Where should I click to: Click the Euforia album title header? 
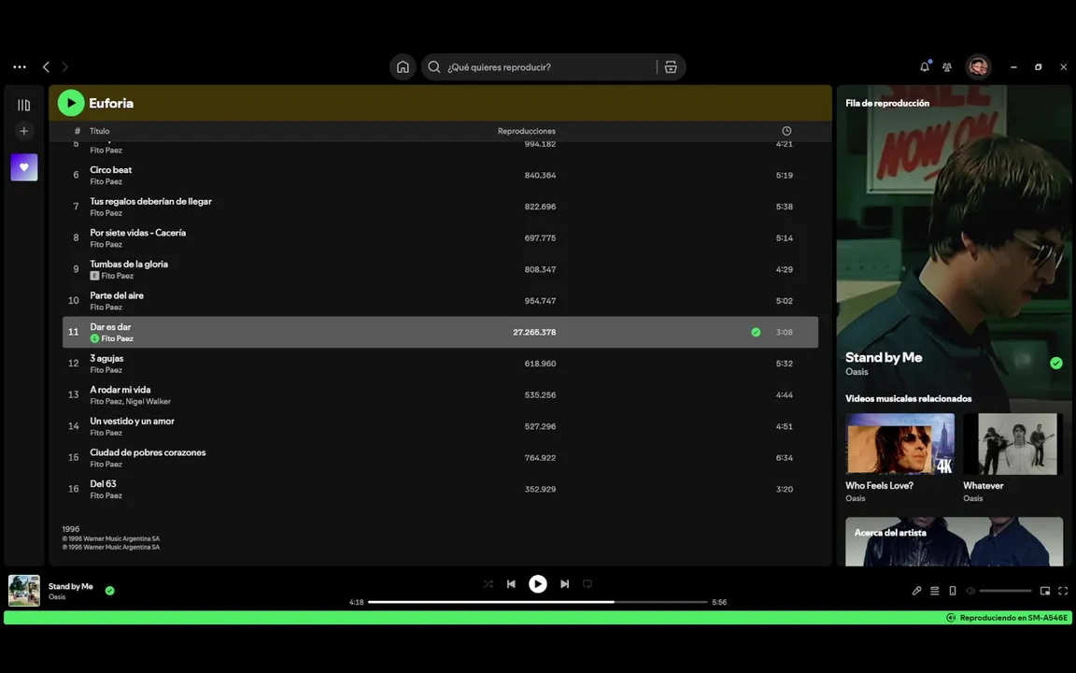tap(111, 103)
